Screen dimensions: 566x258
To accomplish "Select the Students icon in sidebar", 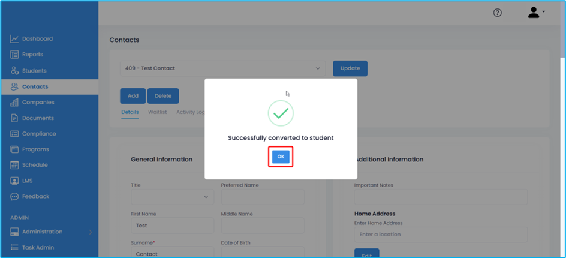I will pos(14,71).
